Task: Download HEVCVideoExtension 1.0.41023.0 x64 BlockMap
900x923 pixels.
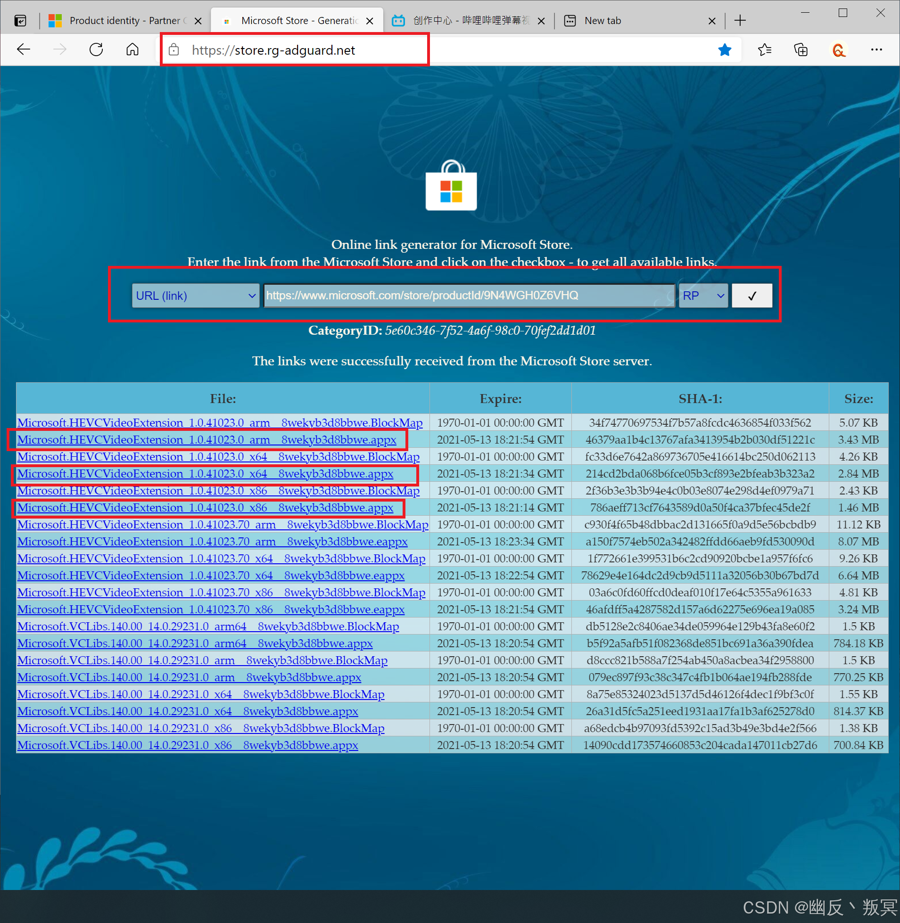Action: pyautogui.click(x=218, y=456)
